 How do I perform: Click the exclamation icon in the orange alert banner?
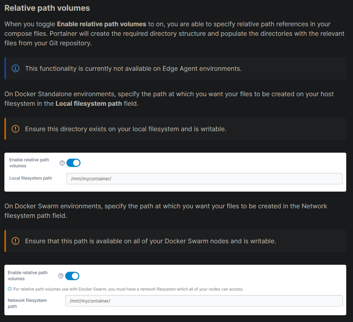[x=15, y=128]
